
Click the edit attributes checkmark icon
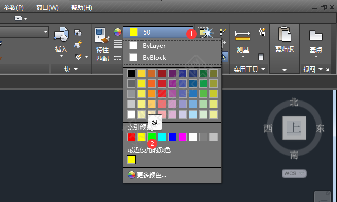pyautogui.click(x=78, y=57)
